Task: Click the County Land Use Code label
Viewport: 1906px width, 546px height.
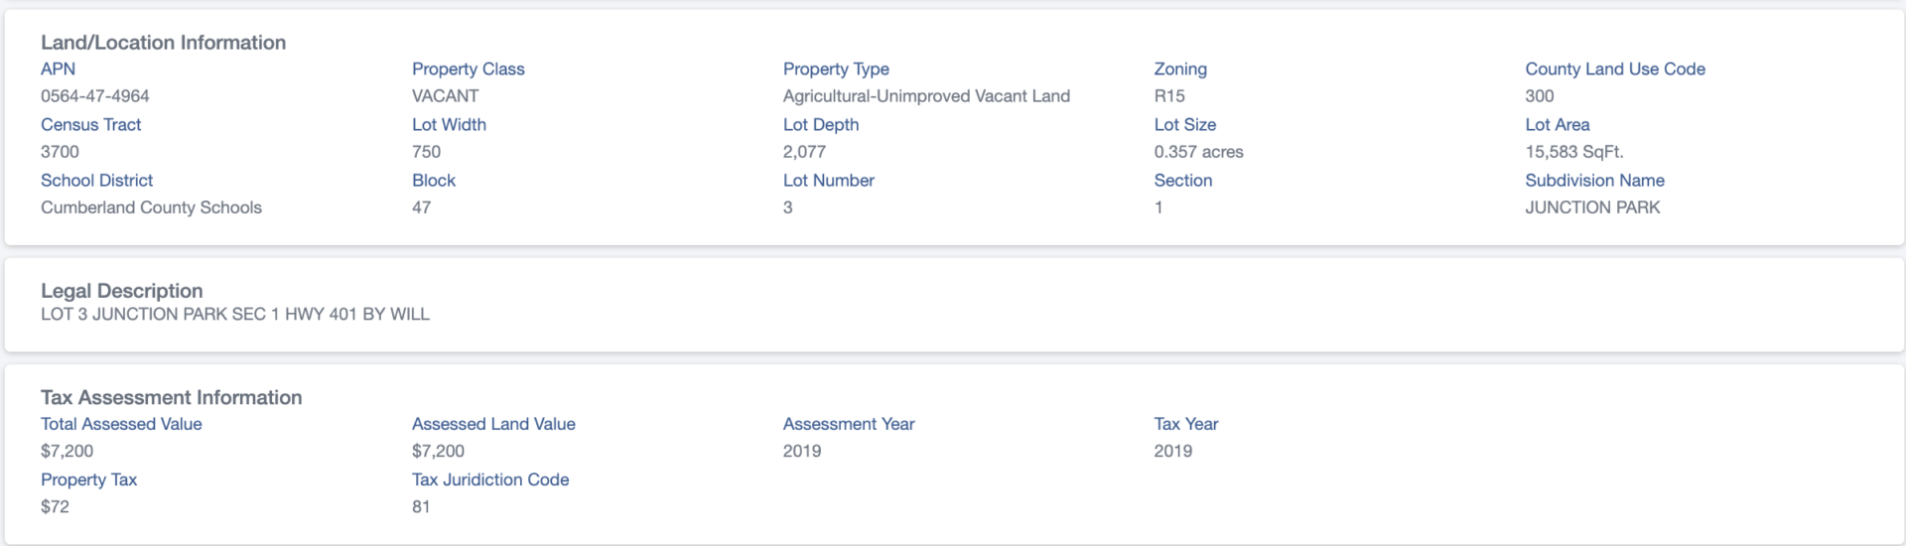Action: 1615,69
